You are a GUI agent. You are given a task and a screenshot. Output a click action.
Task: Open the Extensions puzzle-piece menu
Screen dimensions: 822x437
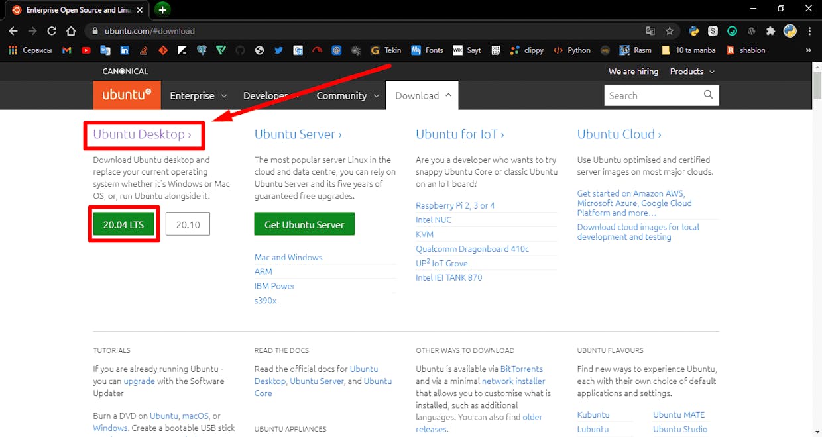tap(770, 31)
